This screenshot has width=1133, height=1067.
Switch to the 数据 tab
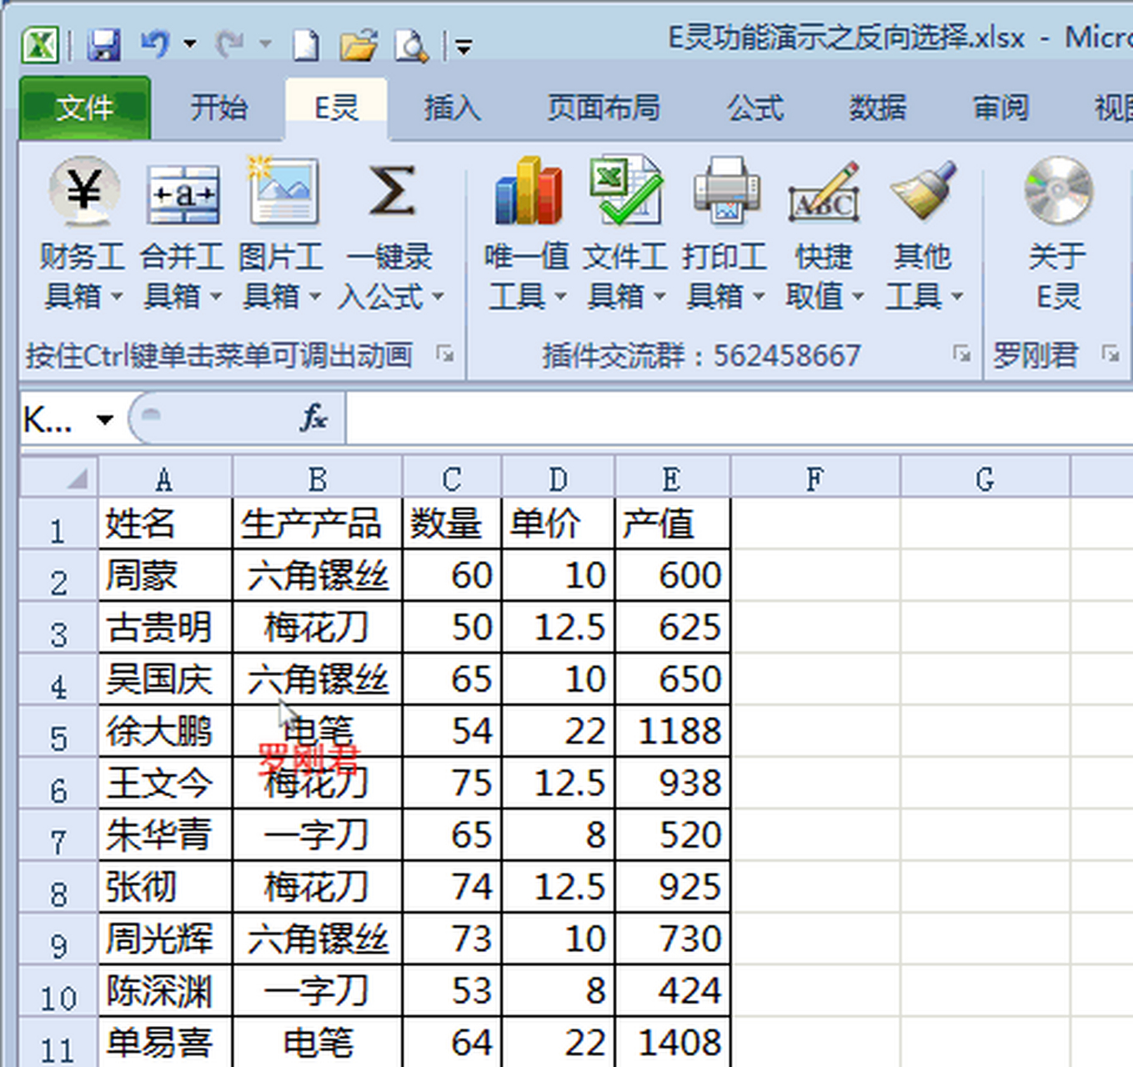click(877, 108)
